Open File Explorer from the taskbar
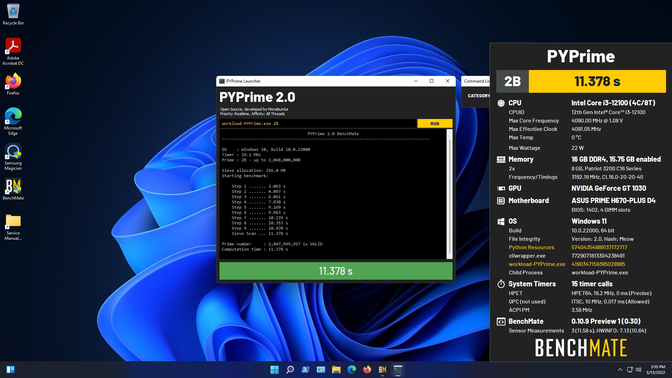The width and height of the screenshot is (672, 378). [x=336, y=370]
